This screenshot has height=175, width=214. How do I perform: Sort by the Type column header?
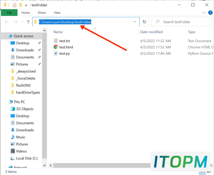pyautogui.click(x=192, y=32)
